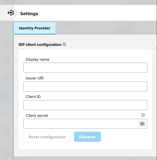Click the Client ID label
Screen dimensions: 157x160
[33, 97]
